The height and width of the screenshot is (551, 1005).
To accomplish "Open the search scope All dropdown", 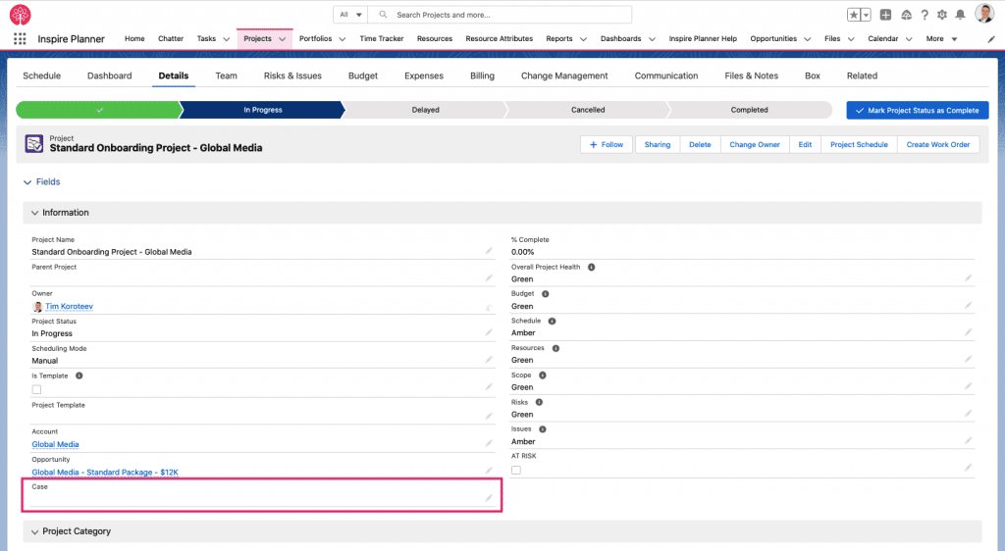I will pos(348,15).
